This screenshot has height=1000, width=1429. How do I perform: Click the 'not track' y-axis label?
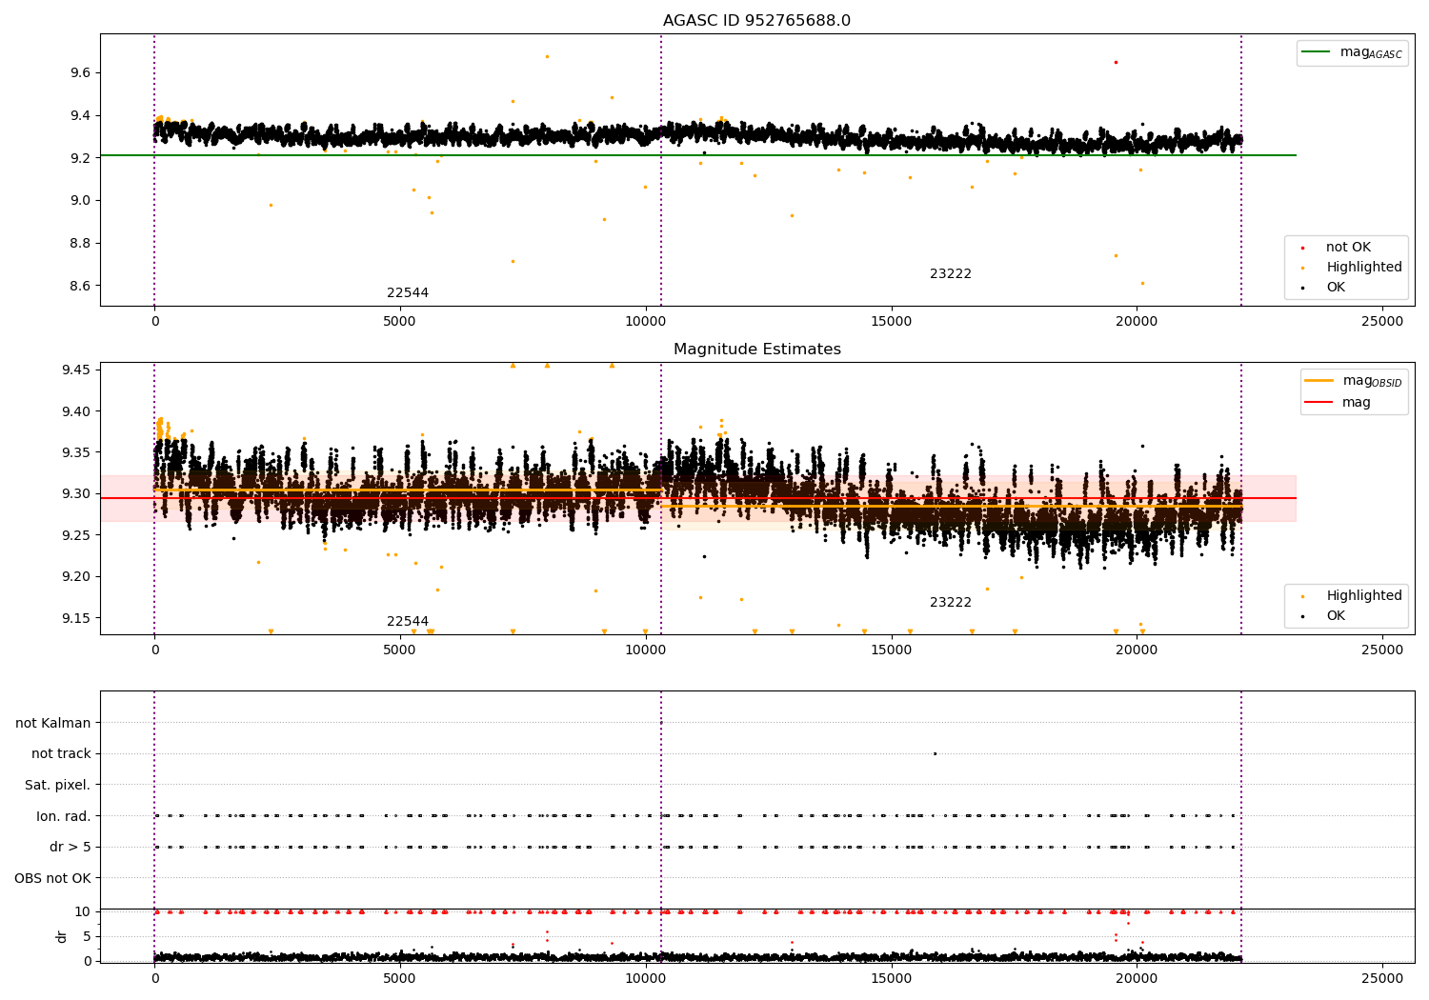61,754
